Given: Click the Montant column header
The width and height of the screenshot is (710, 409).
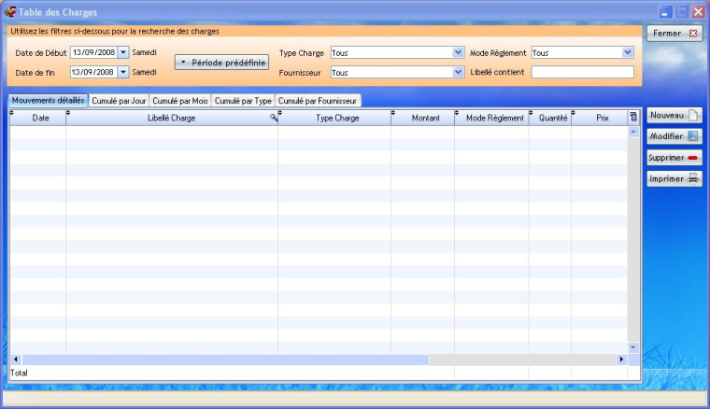Looking at the screenshot, I should click(x=422, y=118).
